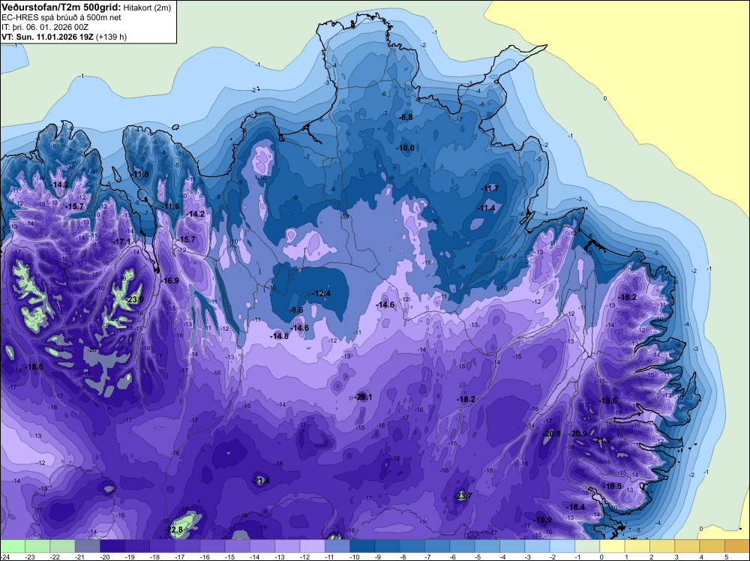750x561 pixels.
Task: Pick the -23 light green legend swatch
Action: click(37, 546)
